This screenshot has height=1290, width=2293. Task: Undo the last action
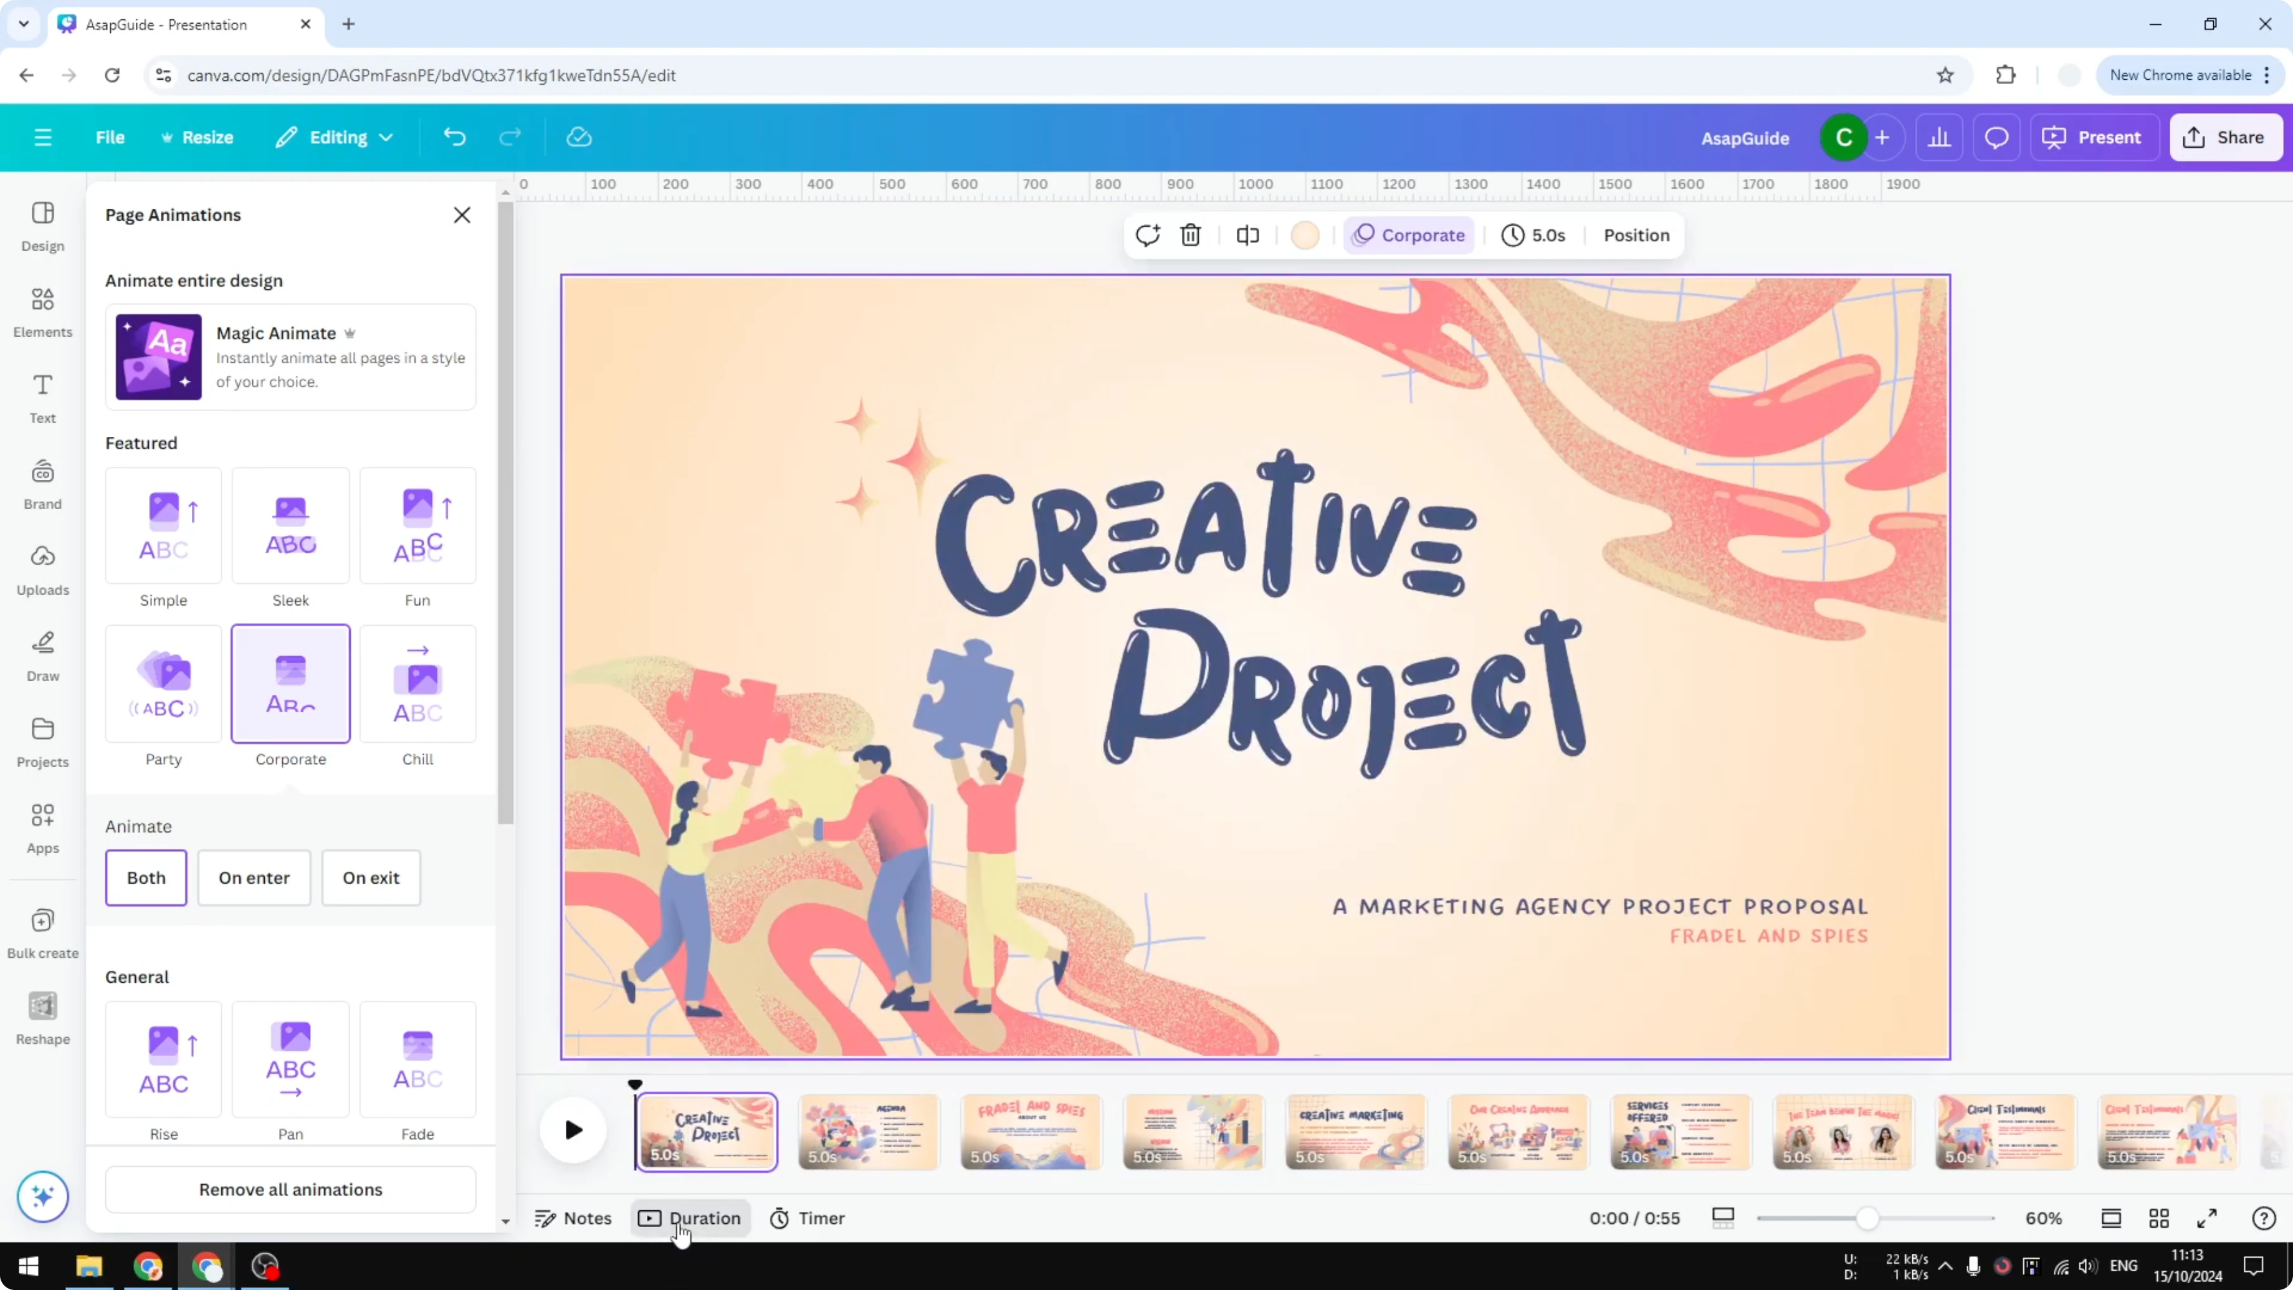(454, 136)
